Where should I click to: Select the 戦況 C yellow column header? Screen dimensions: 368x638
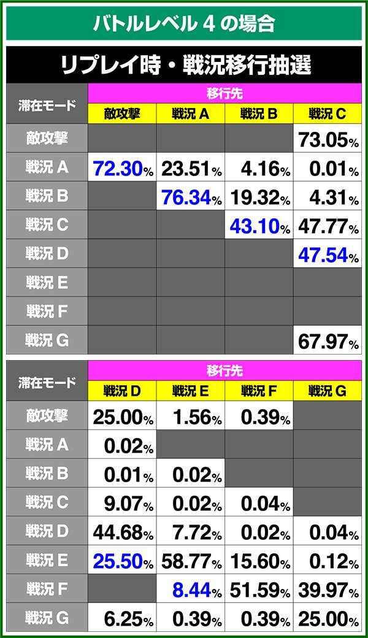click(x=328, y=113)
